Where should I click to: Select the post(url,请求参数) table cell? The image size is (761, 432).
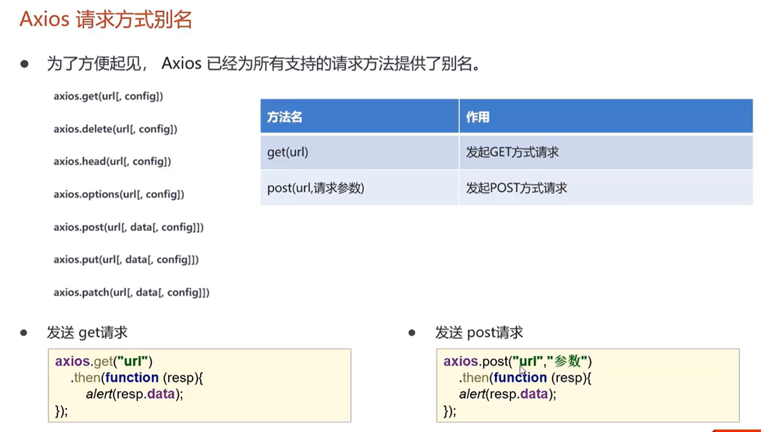[x=359, y=188]
